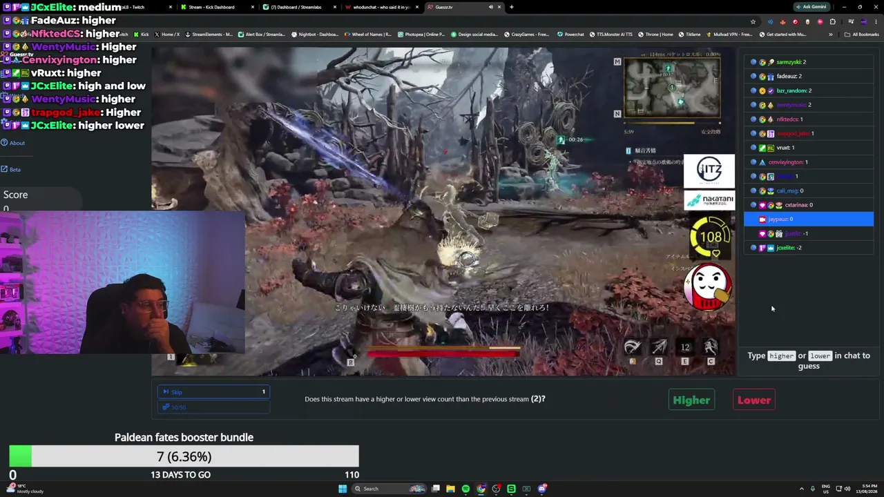Open the TTS.Monster AI TTS bookmark
The image size is (884, 497).
[610, 35]
